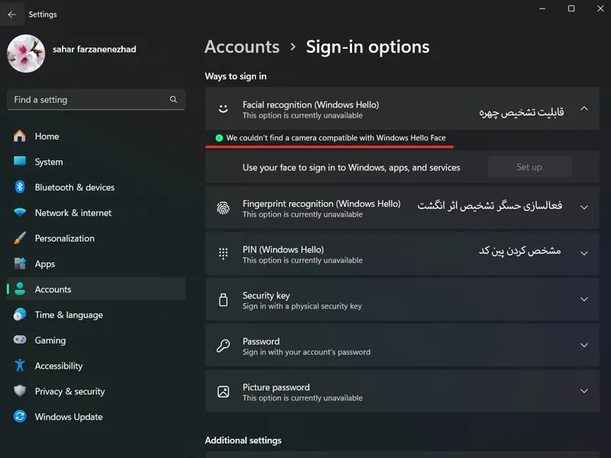611x458 pixels.
Task: Click the 'Additional settings' heading
Action: 243,440
